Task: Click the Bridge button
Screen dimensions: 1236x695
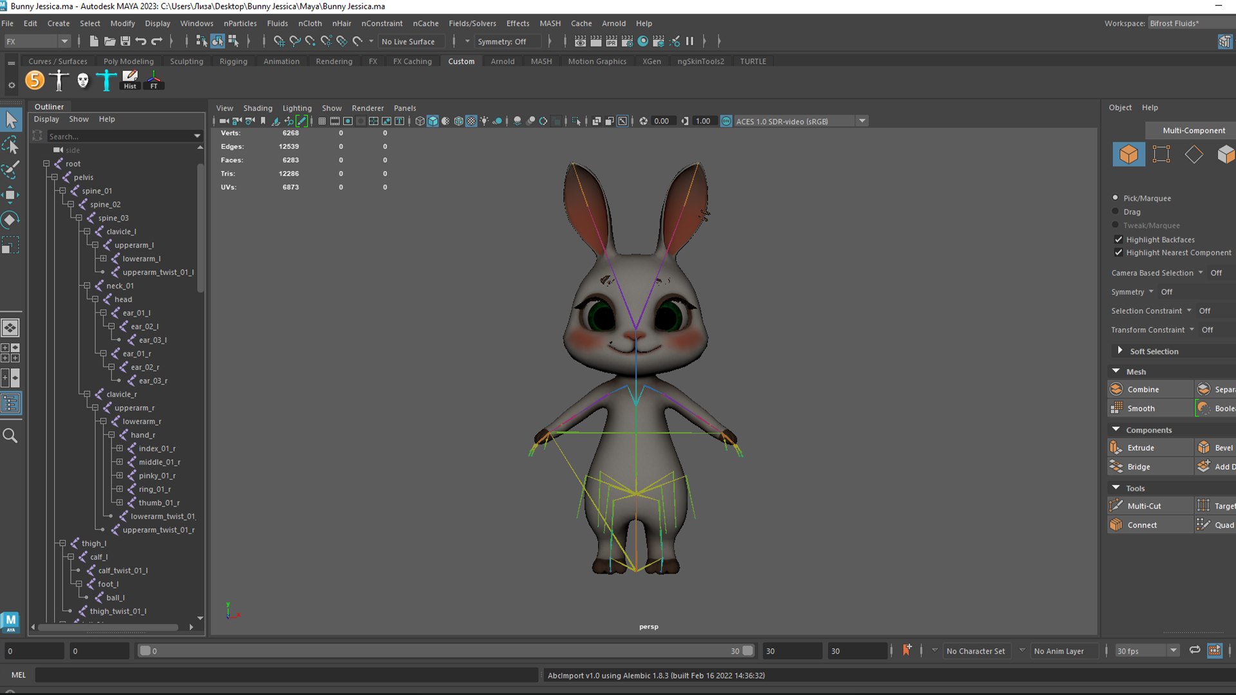Action: 1150,467
